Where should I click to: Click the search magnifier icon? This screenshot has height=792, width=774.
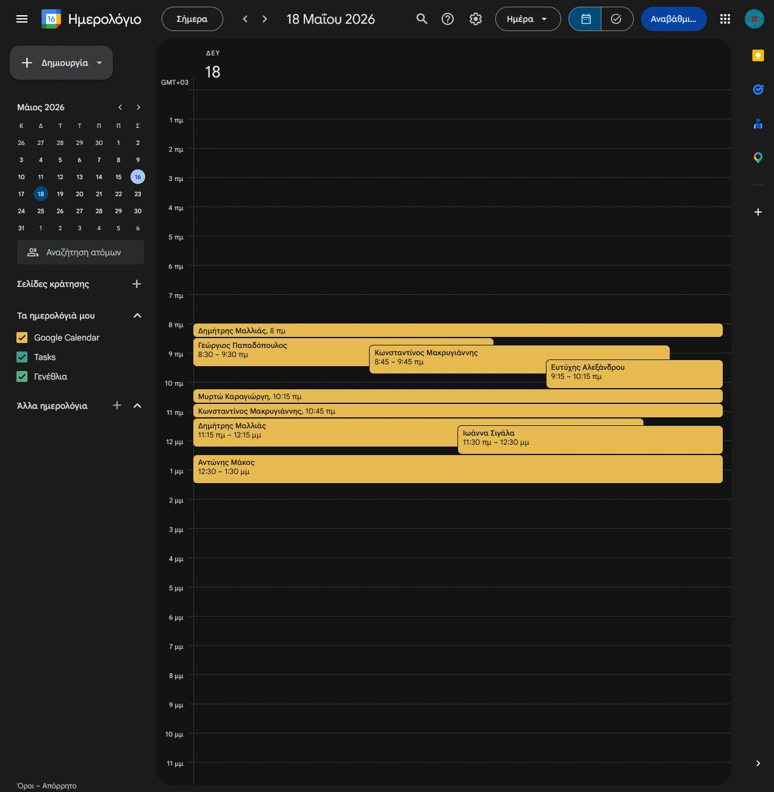click(421, 19)
